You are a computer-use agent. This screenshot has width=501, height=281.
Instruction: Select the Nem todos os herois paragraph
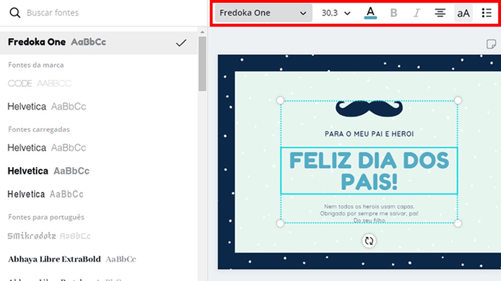(369, 213)
